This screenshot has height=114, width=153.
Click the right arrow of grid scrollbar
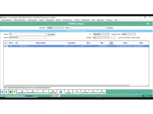[148, 85]
